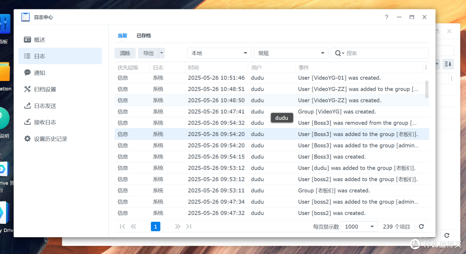Go to previous page icon
The width and height of the screenshot is (466, 254).
(x=133, y=226)
